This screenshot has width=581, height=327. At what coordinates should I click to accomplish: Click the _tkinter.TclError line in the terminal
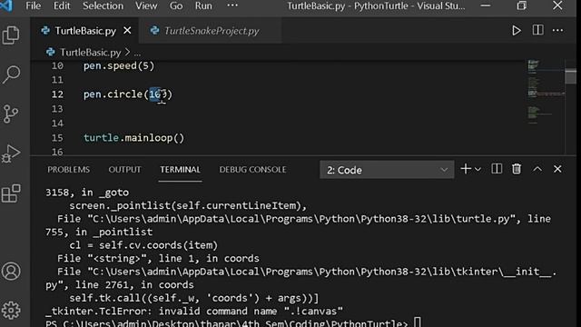(194, 312)
